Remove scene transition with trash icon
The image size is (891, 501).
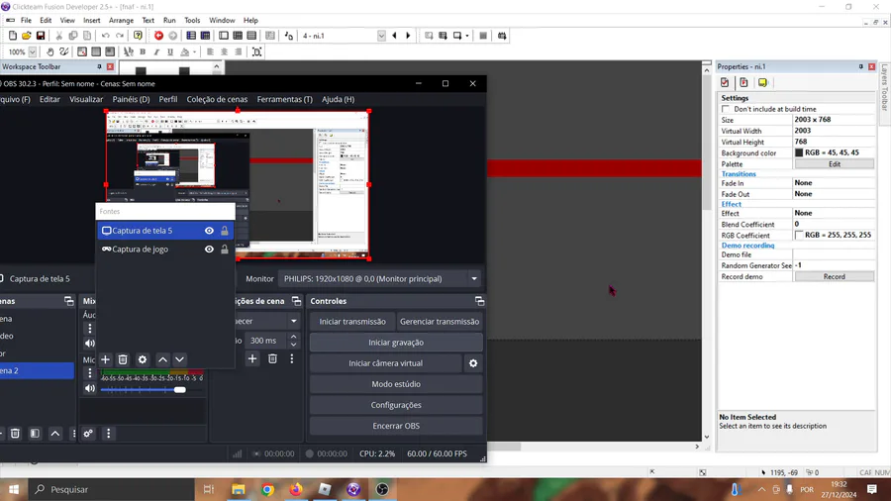[273, 359]
